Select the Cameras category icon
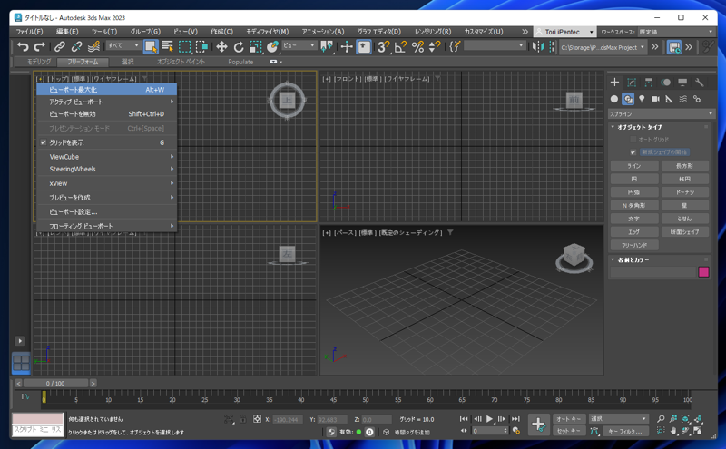This screenshot has height=449, width=726. [655, 99]
